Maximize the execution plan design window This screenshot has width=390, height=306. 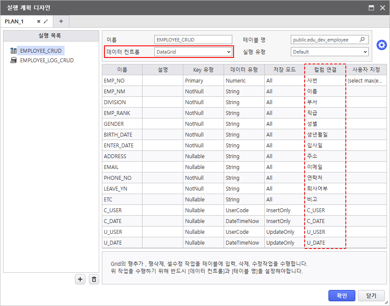pos(371,8)
